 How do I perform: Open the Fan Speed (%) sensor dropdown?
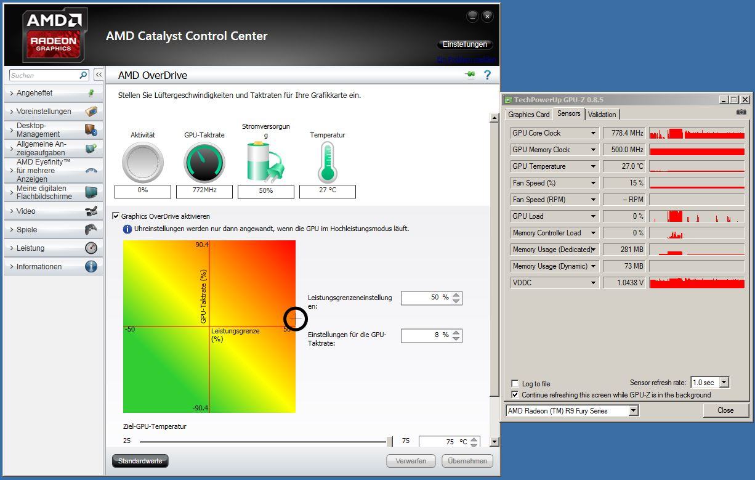tap(593, 183)
